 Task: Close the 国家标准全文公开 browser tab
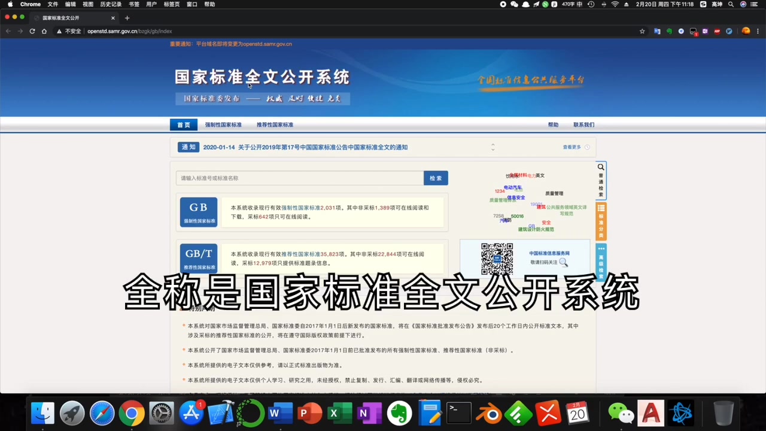pyautogui.click(x=113, y=18)
